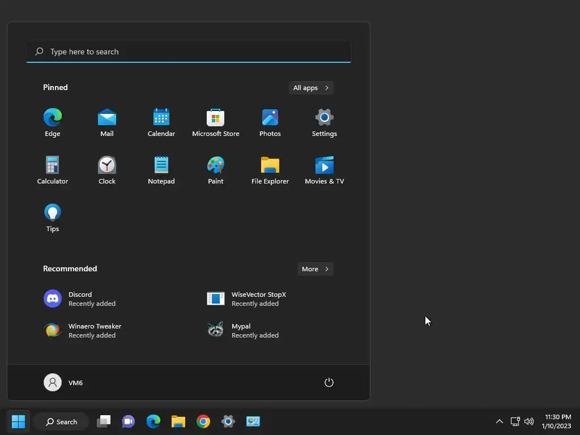The height and width of the screenshot is (435, 580).
Task: Open the Paint app
Action: [216, 170]
